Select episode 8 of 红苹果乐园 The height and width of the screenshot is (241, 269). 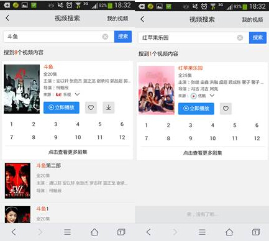(168, 139)
